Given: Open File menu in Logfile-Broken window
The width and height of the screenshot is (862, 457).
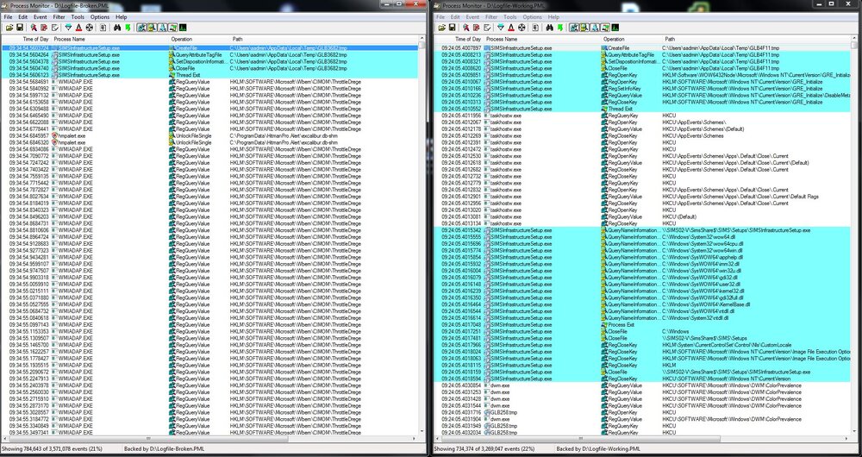Looking at the screenshot, I should point(9,17).
